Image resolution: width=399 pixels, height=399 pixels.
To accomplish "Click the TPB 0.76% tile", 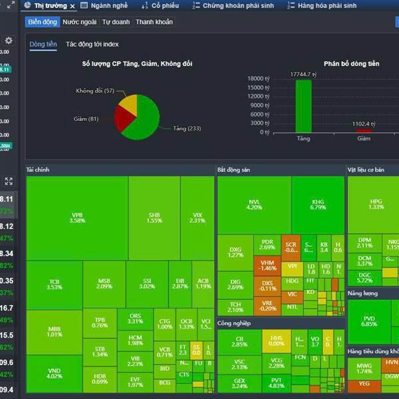I will pos(100,323).
